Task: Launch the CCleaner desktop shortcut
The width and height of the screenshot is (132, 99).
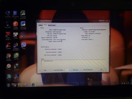Action: click(x=8, y=46)
